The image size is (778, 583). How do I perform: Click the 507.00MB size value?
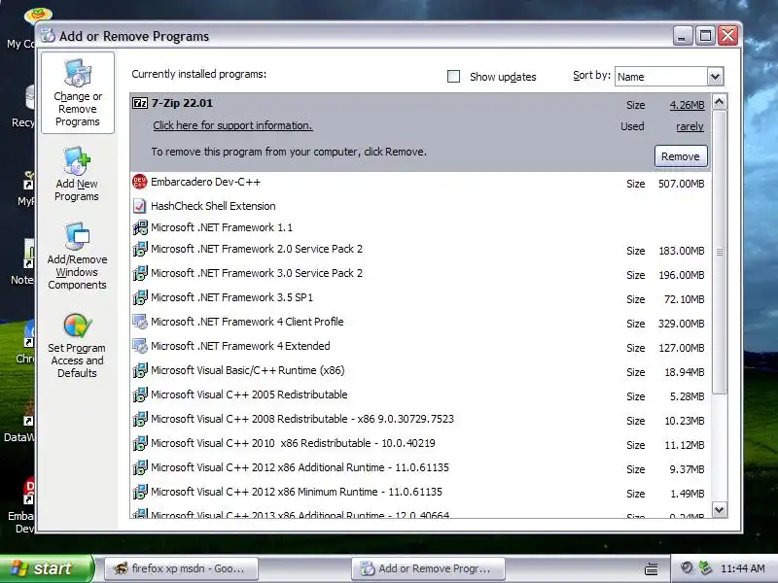point(682,184)
